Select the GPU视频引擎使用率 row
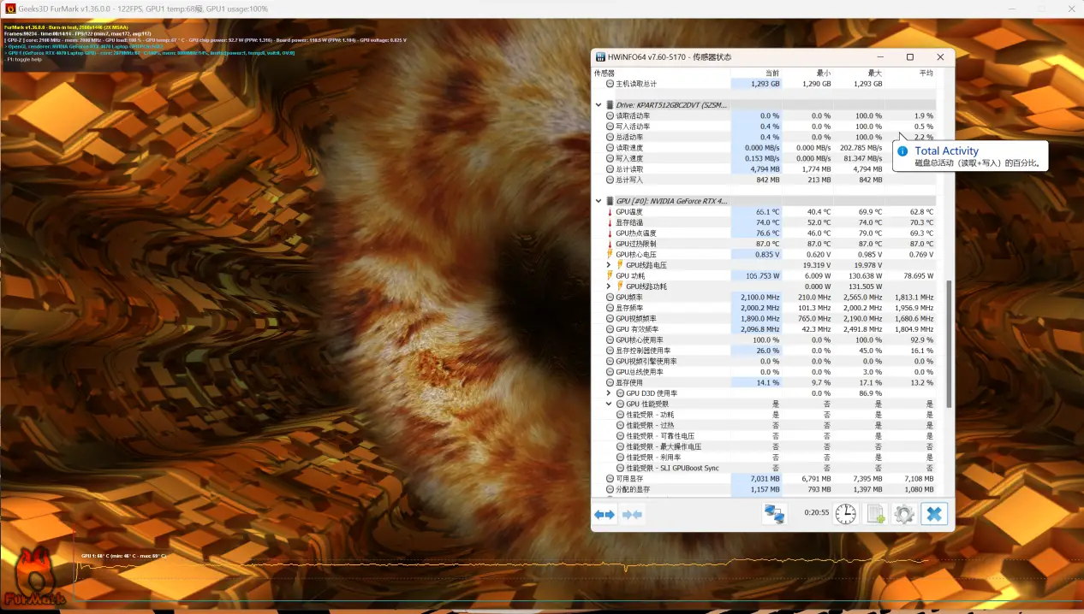Viewport: 1084px width, 614px height. click(765, 361)
